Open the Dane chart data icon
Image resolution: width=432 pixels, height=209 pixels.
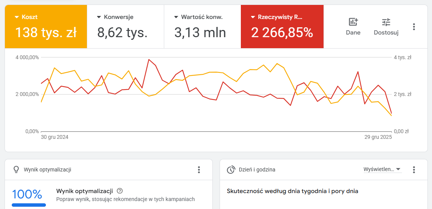click(353, 22)
